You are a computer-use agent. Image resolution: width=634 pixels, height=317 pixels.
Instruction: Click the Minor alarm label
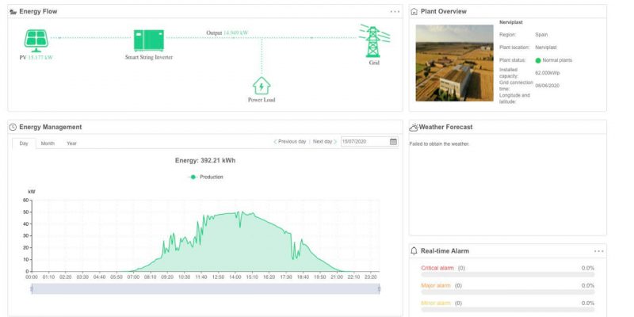click(x=435, y=304)
